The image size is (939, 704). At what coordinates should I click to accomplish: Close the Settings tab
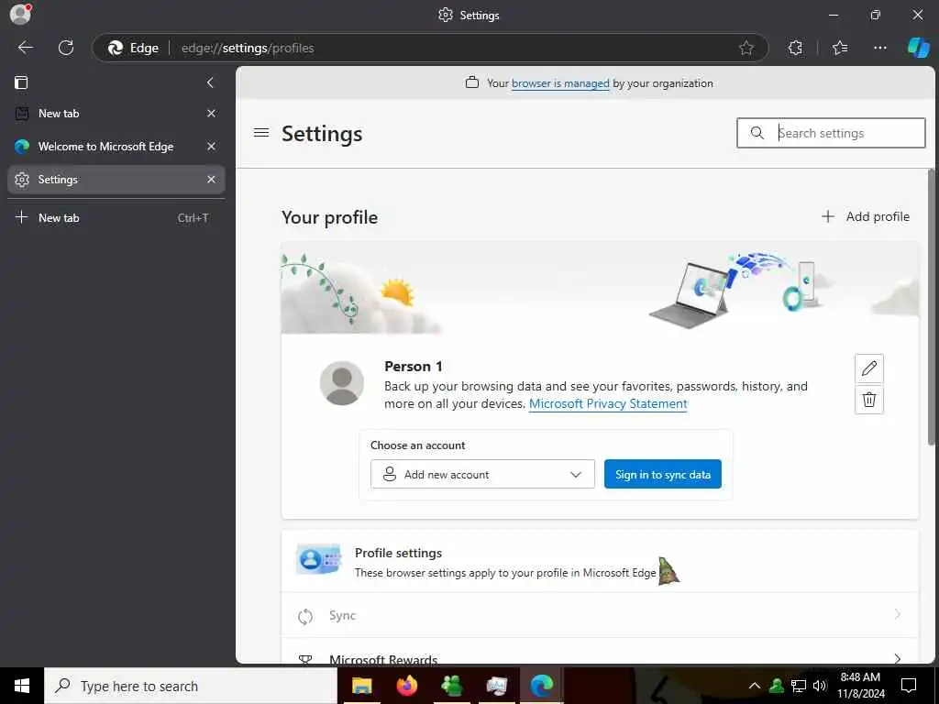[212, 179]
